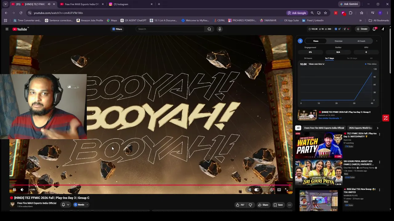Viewport: 394px width, 221px height.
Task: Click Ask Gemini in the title bar
Action: click(x=349, y=4)
